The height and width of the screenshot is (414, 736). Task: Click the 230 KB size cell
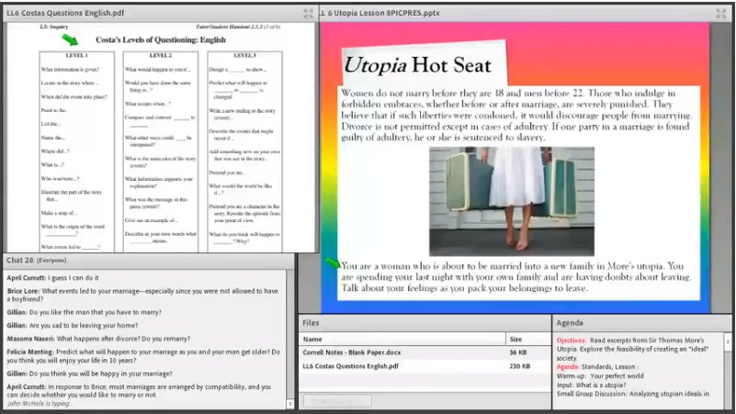coord(520,365)
